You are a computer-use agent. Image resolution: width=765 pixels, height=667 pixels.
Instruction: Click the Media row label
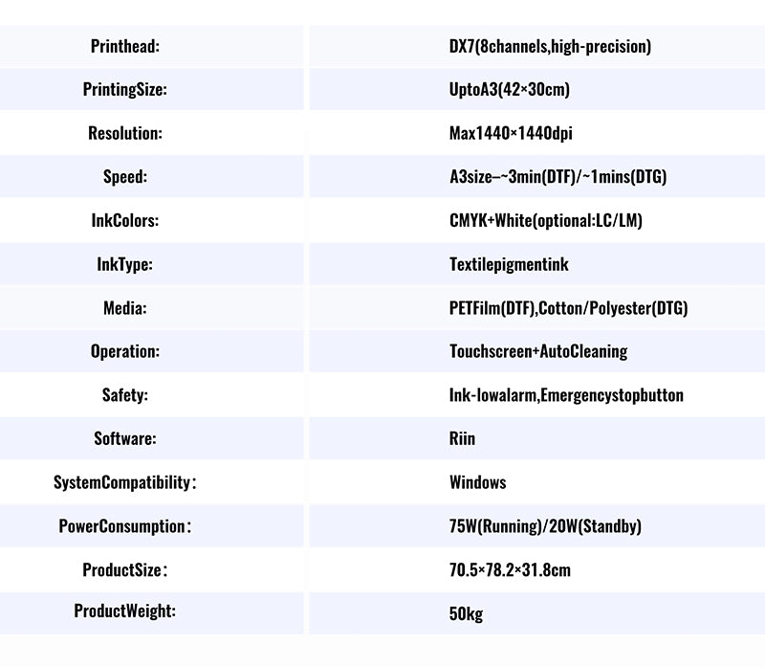124,308
